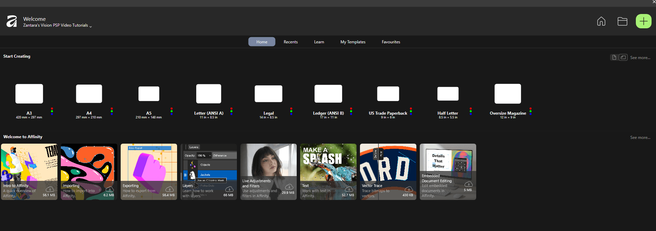Click See more in Start Creating section
This screenshot has height=231, width=656.
640,58
